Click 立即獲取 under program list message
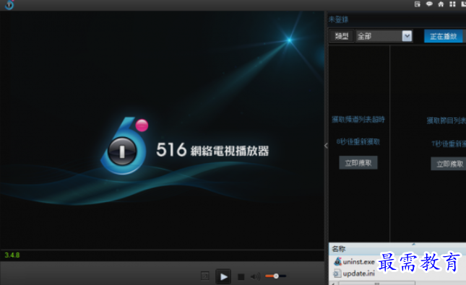Image resolution: width=466 pixels, height=285 pixels. pos(449,164)
